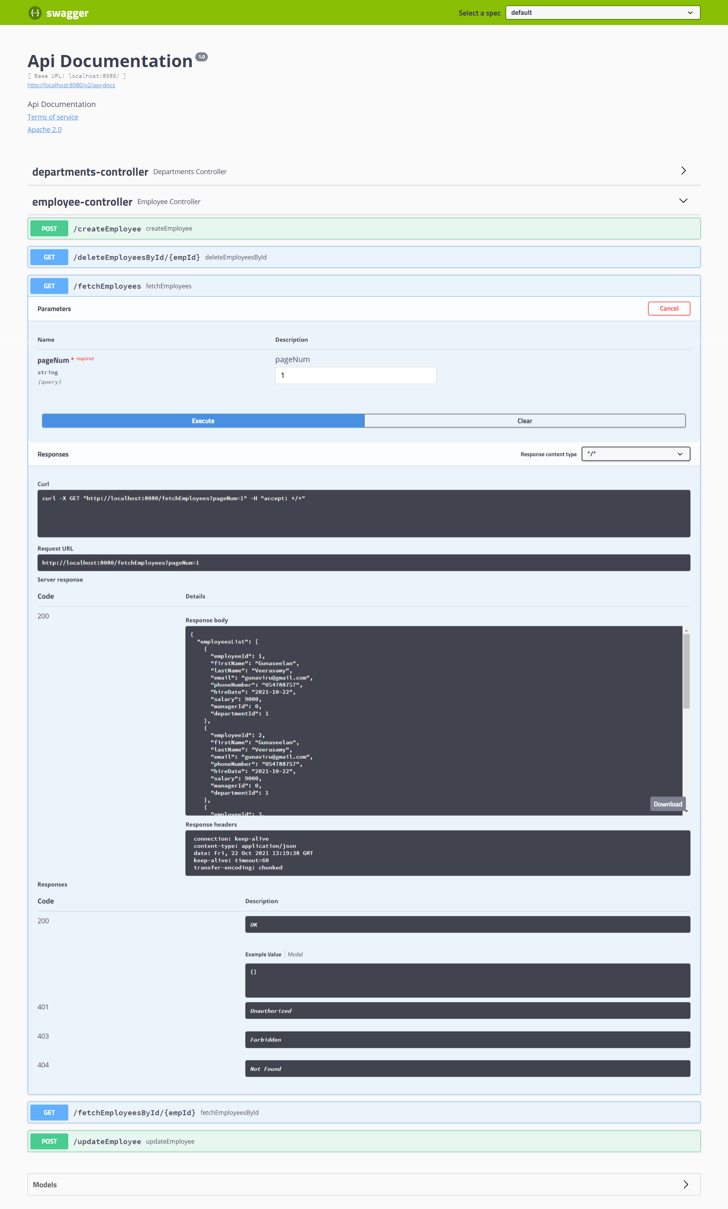Open the Response content type dropdown

tap(636, 454)
